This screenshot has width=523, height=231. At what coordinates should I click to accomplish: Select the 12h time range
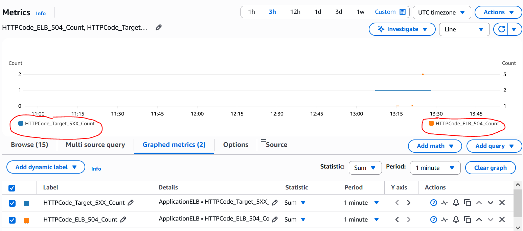[295, 12]
